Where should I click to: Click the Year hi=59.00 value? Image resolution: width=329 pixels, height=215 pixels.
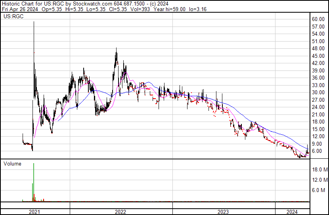pos(169,9)
